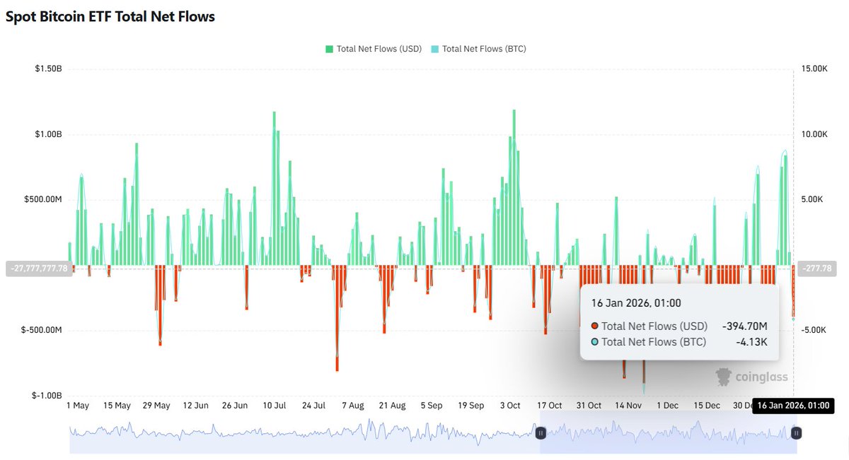
Task: Click the Coinglass watermark logo icon
Action: pos(723,377)
